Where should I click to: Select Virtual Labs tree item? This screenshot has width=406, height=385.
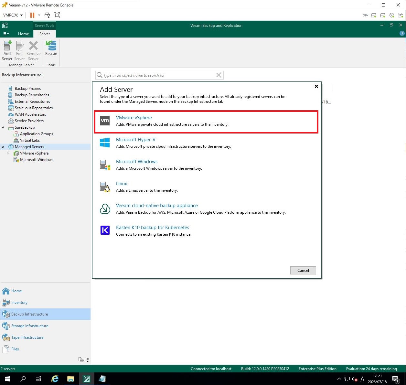pyautogui.click(x=30, y=140)
